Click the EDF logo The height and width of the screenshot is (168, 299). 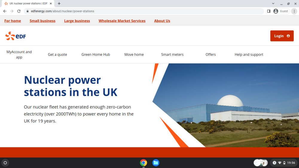pyautogui.click(x=16, y=36)
